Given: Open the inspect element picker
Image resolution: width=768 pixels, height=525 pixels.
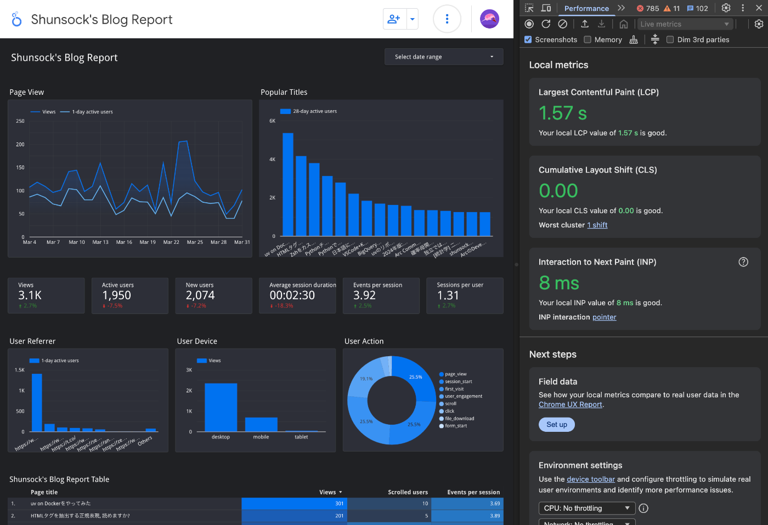Looking at the screenshot, I should click(x=529, y=8).
